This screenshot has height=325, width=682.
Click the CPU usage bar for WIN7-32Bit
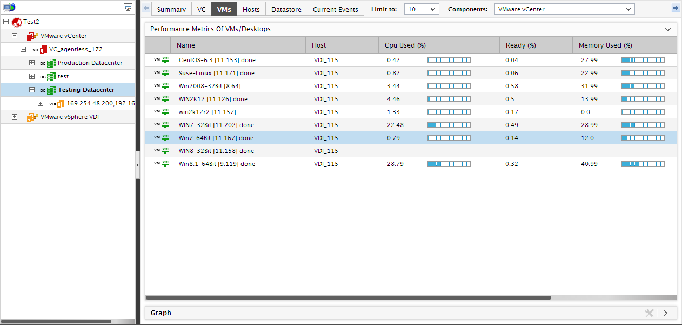[x=449, y=125]
